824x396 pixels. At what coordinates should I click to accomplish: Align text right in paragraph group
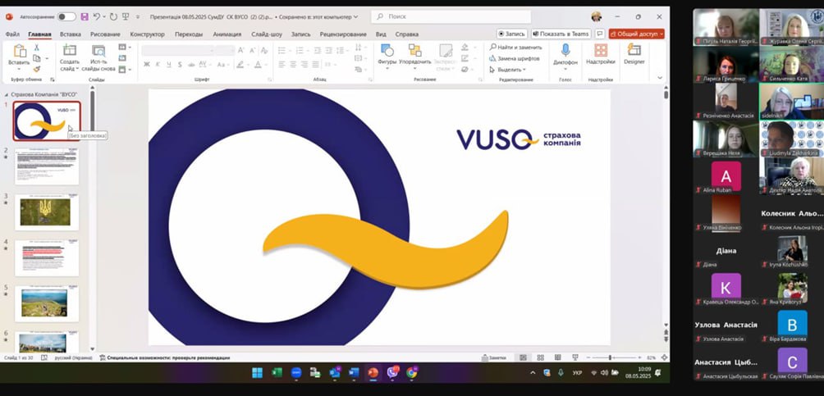[304, 65]
